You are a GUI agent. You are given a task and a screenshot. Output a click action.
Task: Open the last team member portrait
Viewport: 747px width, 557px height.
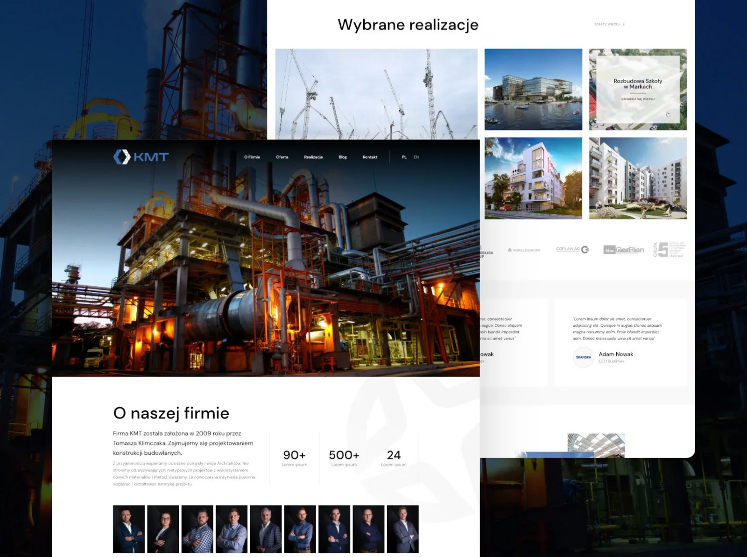pos(403,529)
